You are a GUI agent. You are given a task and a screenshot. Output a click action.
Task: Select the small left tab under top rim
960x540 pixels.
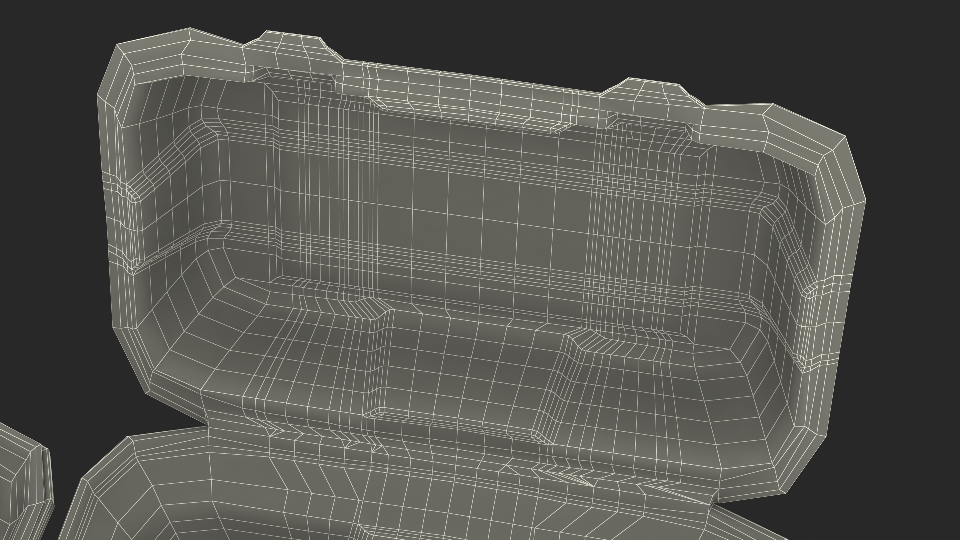[379, 103]
